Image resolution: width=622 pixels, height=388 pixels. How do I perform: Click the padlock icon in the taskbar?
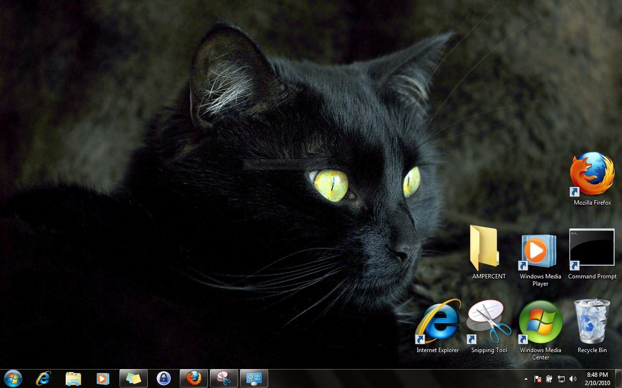(x=164, y=378)
